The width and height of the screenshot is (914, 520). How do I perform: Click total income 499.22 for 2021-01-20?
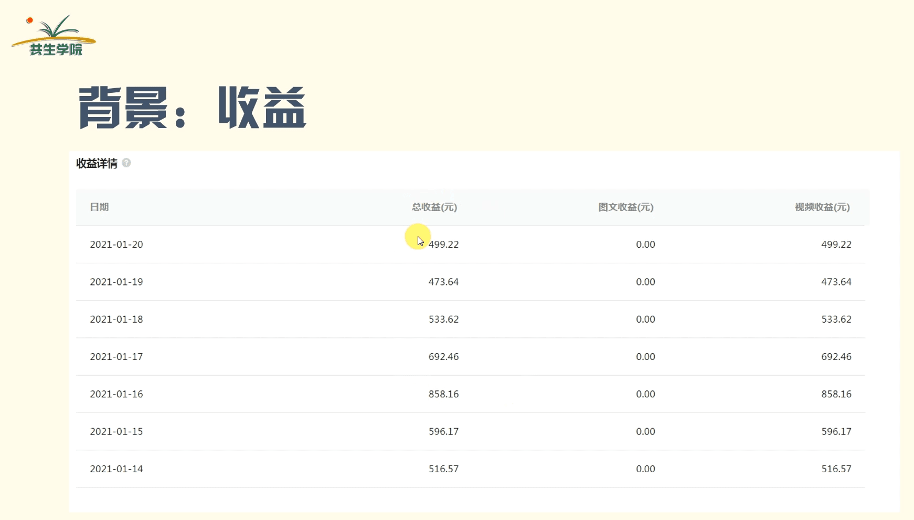click(x=443, y=245)
